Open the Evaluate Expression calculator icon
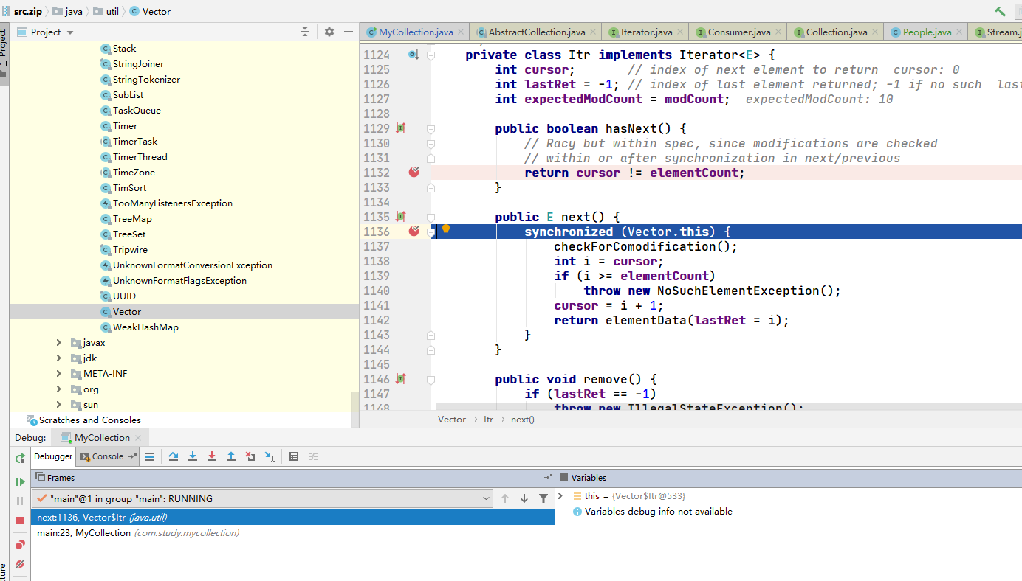The height and width of the screenshot is (581, 1022). (294, 456)
